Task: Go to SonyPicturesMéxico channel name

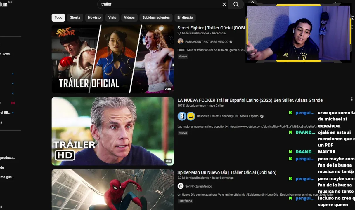Action: tap(199, 186)
